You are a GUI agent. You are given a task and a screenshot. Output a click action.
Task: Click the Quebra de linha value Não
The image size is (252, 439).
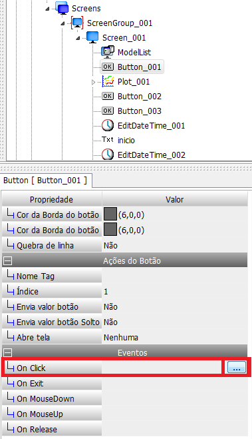coord(110,246)
